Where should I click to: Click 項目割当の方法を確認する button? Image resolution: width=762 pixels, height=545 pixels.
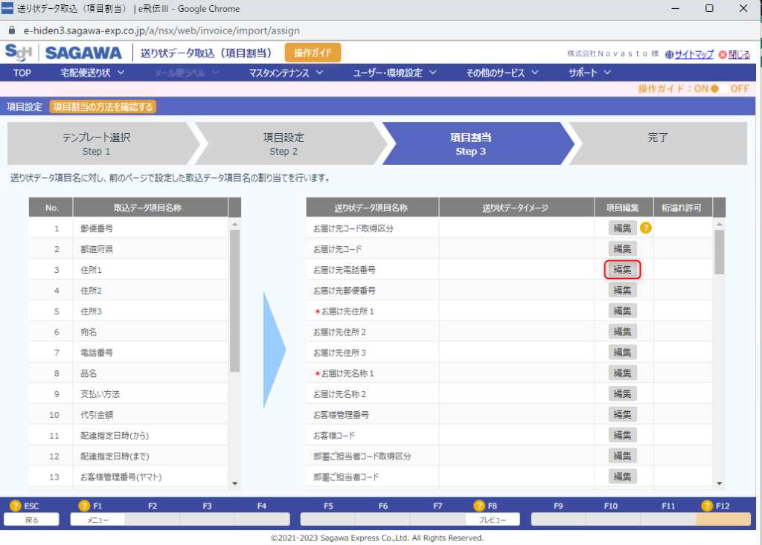[x=103, y=107]
